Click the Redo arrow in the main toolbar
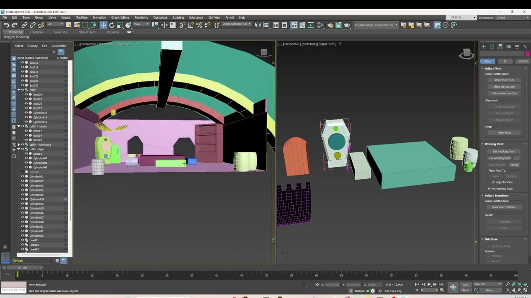Screen dimensions: 531x298 [x=15, y=25]
